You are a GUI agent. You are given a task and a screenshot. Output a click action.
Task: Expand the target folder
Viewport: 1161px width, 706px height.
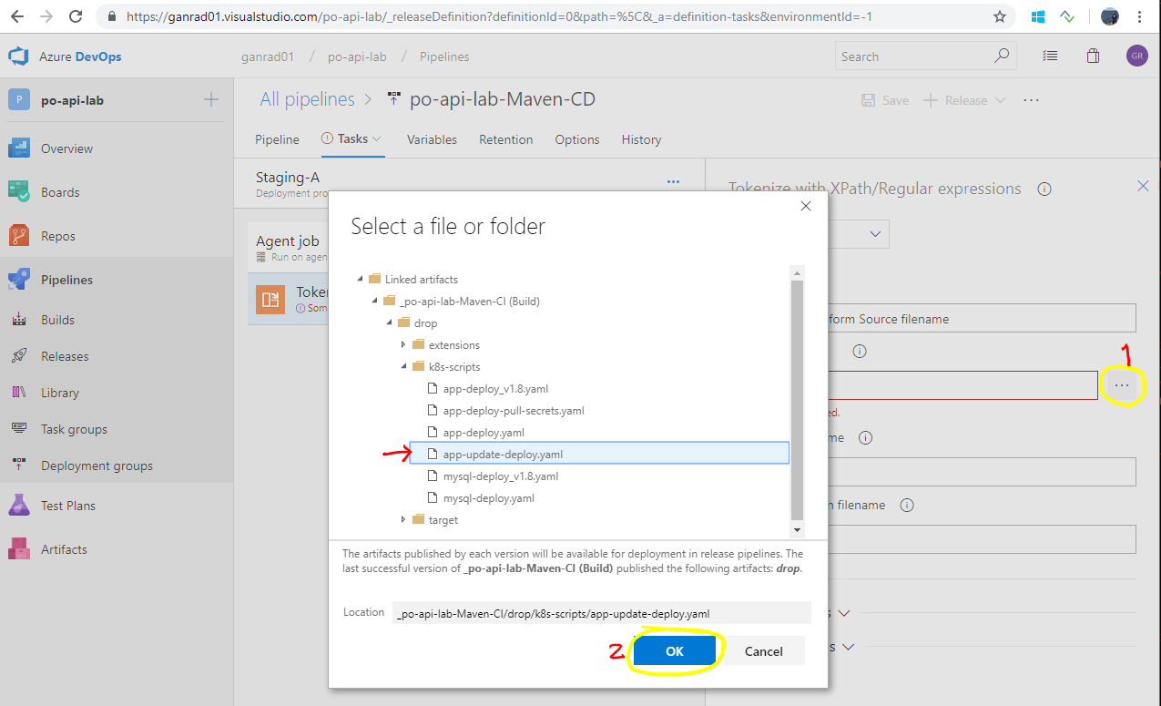pos(404,520)
